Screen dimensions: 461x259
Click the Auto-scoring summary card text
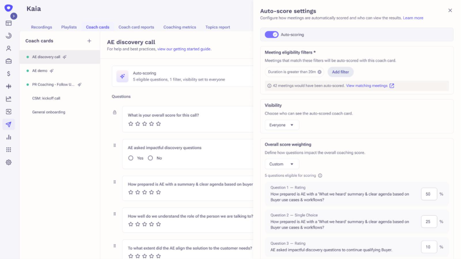179,76
